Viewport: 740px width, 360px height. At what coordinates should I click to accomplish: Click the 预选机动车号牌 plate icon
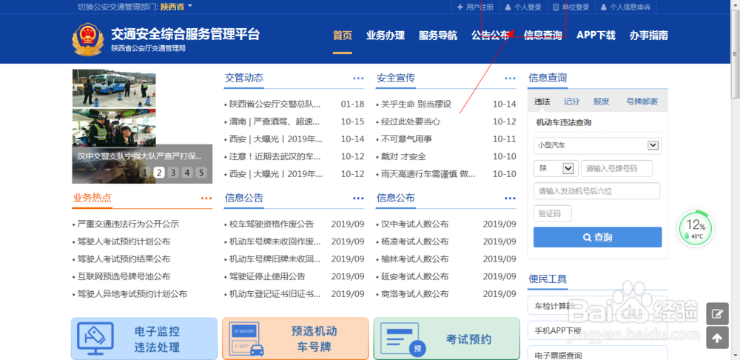pos(246,339)
